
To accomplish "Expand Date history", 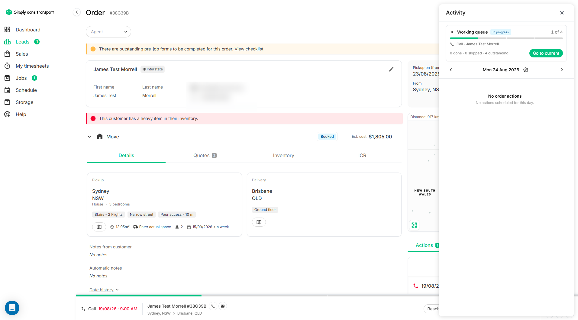I will point(104,290).
